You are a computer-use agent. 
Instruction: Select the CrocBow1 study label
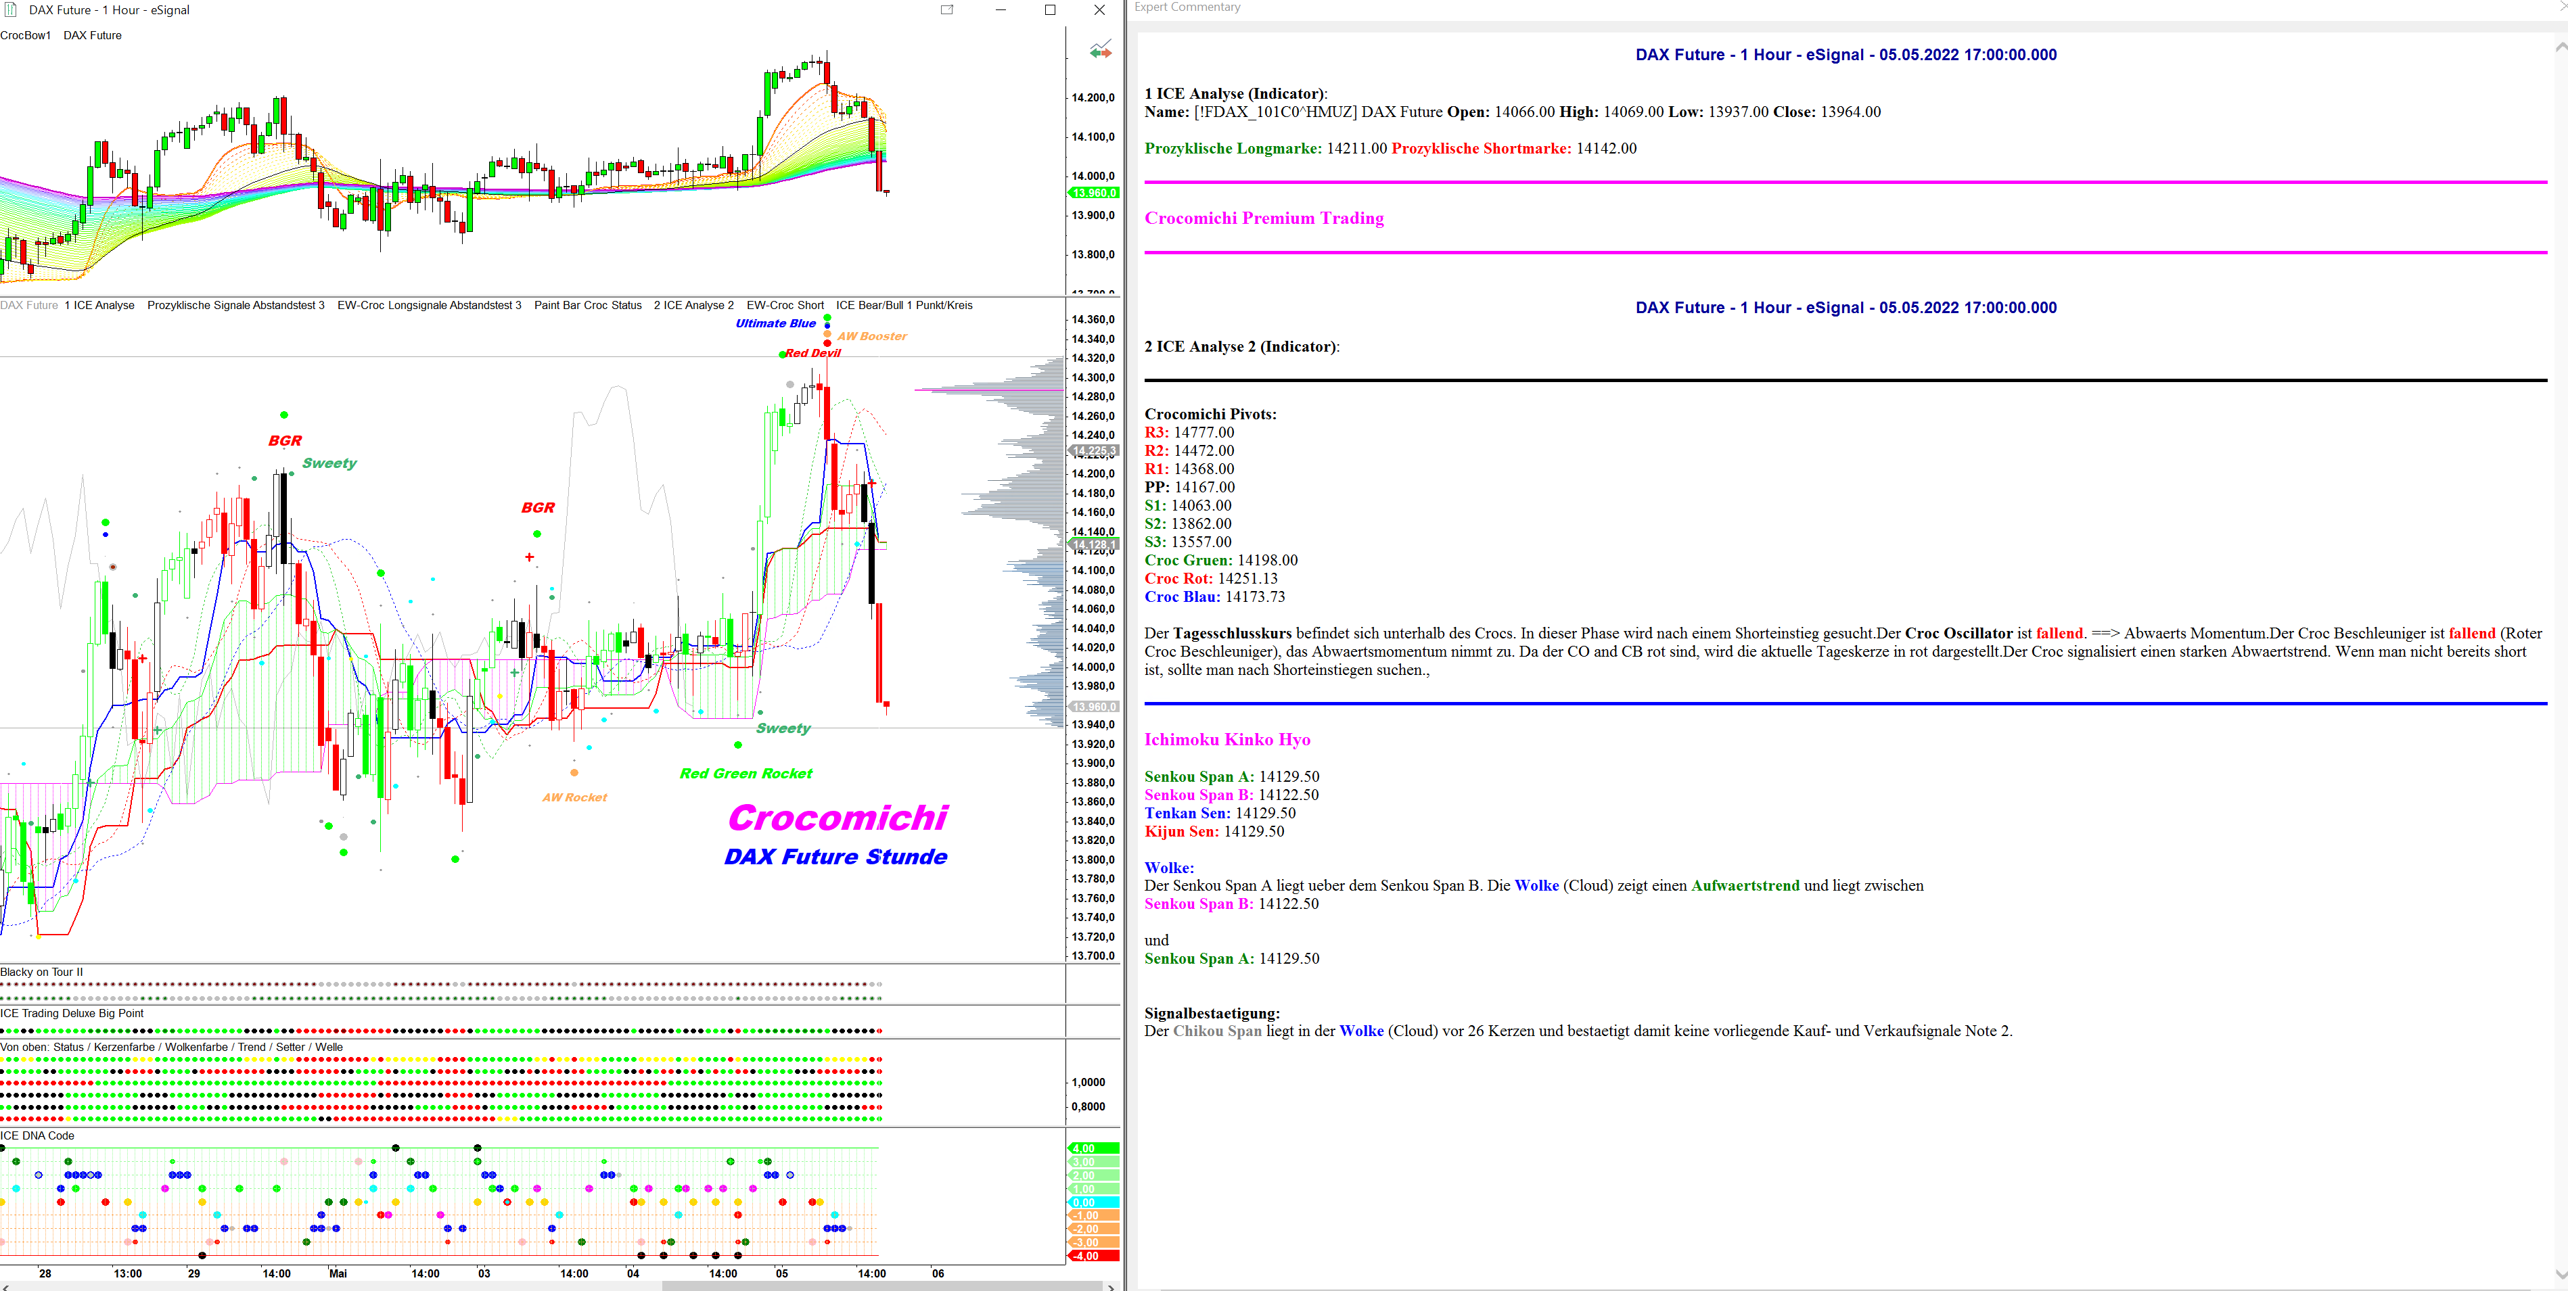tap(25, 35)
